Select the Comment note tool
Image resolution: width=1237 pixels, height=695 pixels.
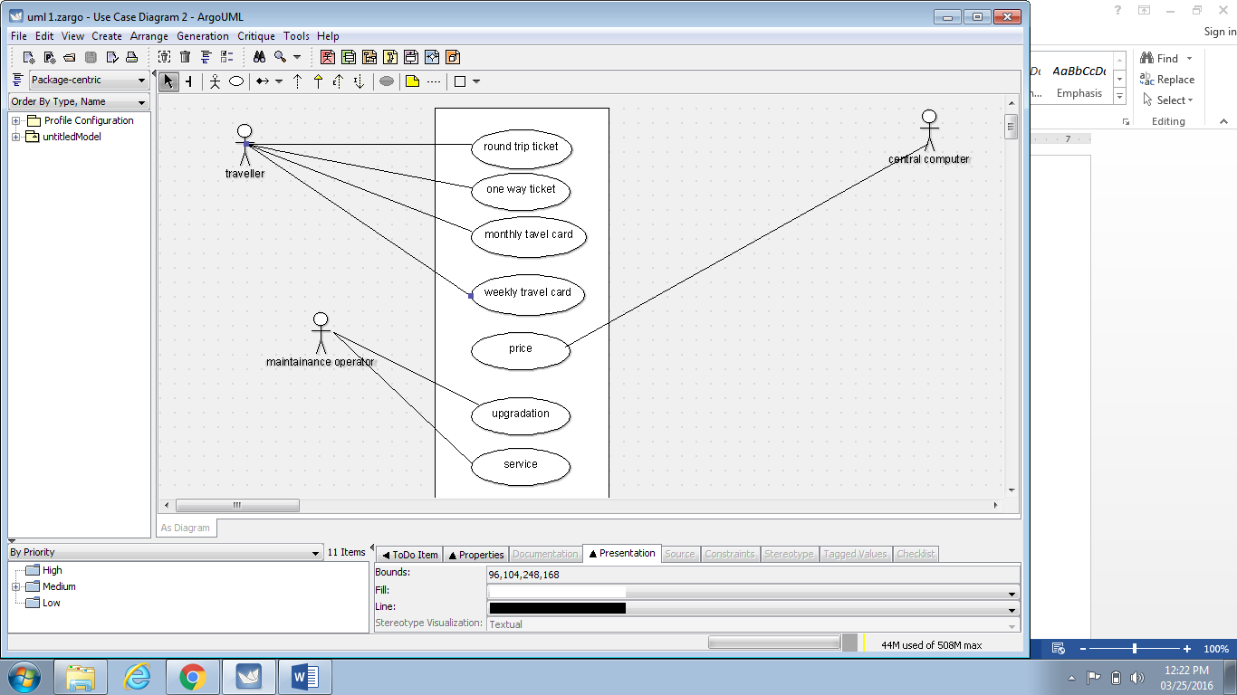tap(414, 81)
